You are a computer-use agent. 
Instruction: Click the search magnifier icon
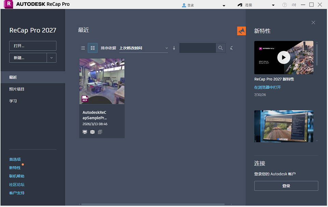point(220,48)
